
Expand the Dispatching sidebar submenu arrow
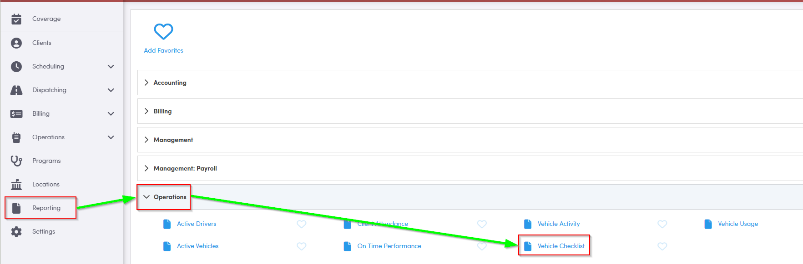[111, 90]
